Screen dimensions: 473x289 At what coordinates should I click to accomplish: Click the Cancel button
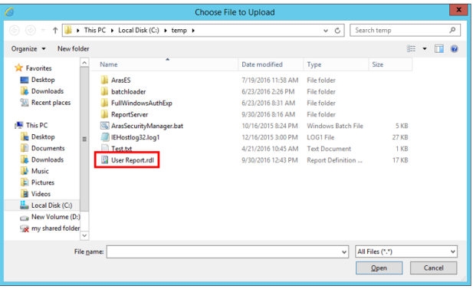point(433,268)
